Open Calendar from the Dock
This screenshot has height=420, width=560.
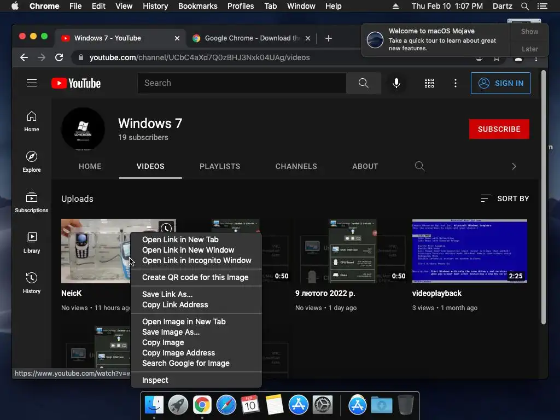250,405
